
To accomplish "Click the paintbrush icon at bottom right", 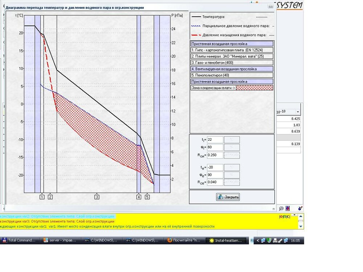I will (300, 208).
